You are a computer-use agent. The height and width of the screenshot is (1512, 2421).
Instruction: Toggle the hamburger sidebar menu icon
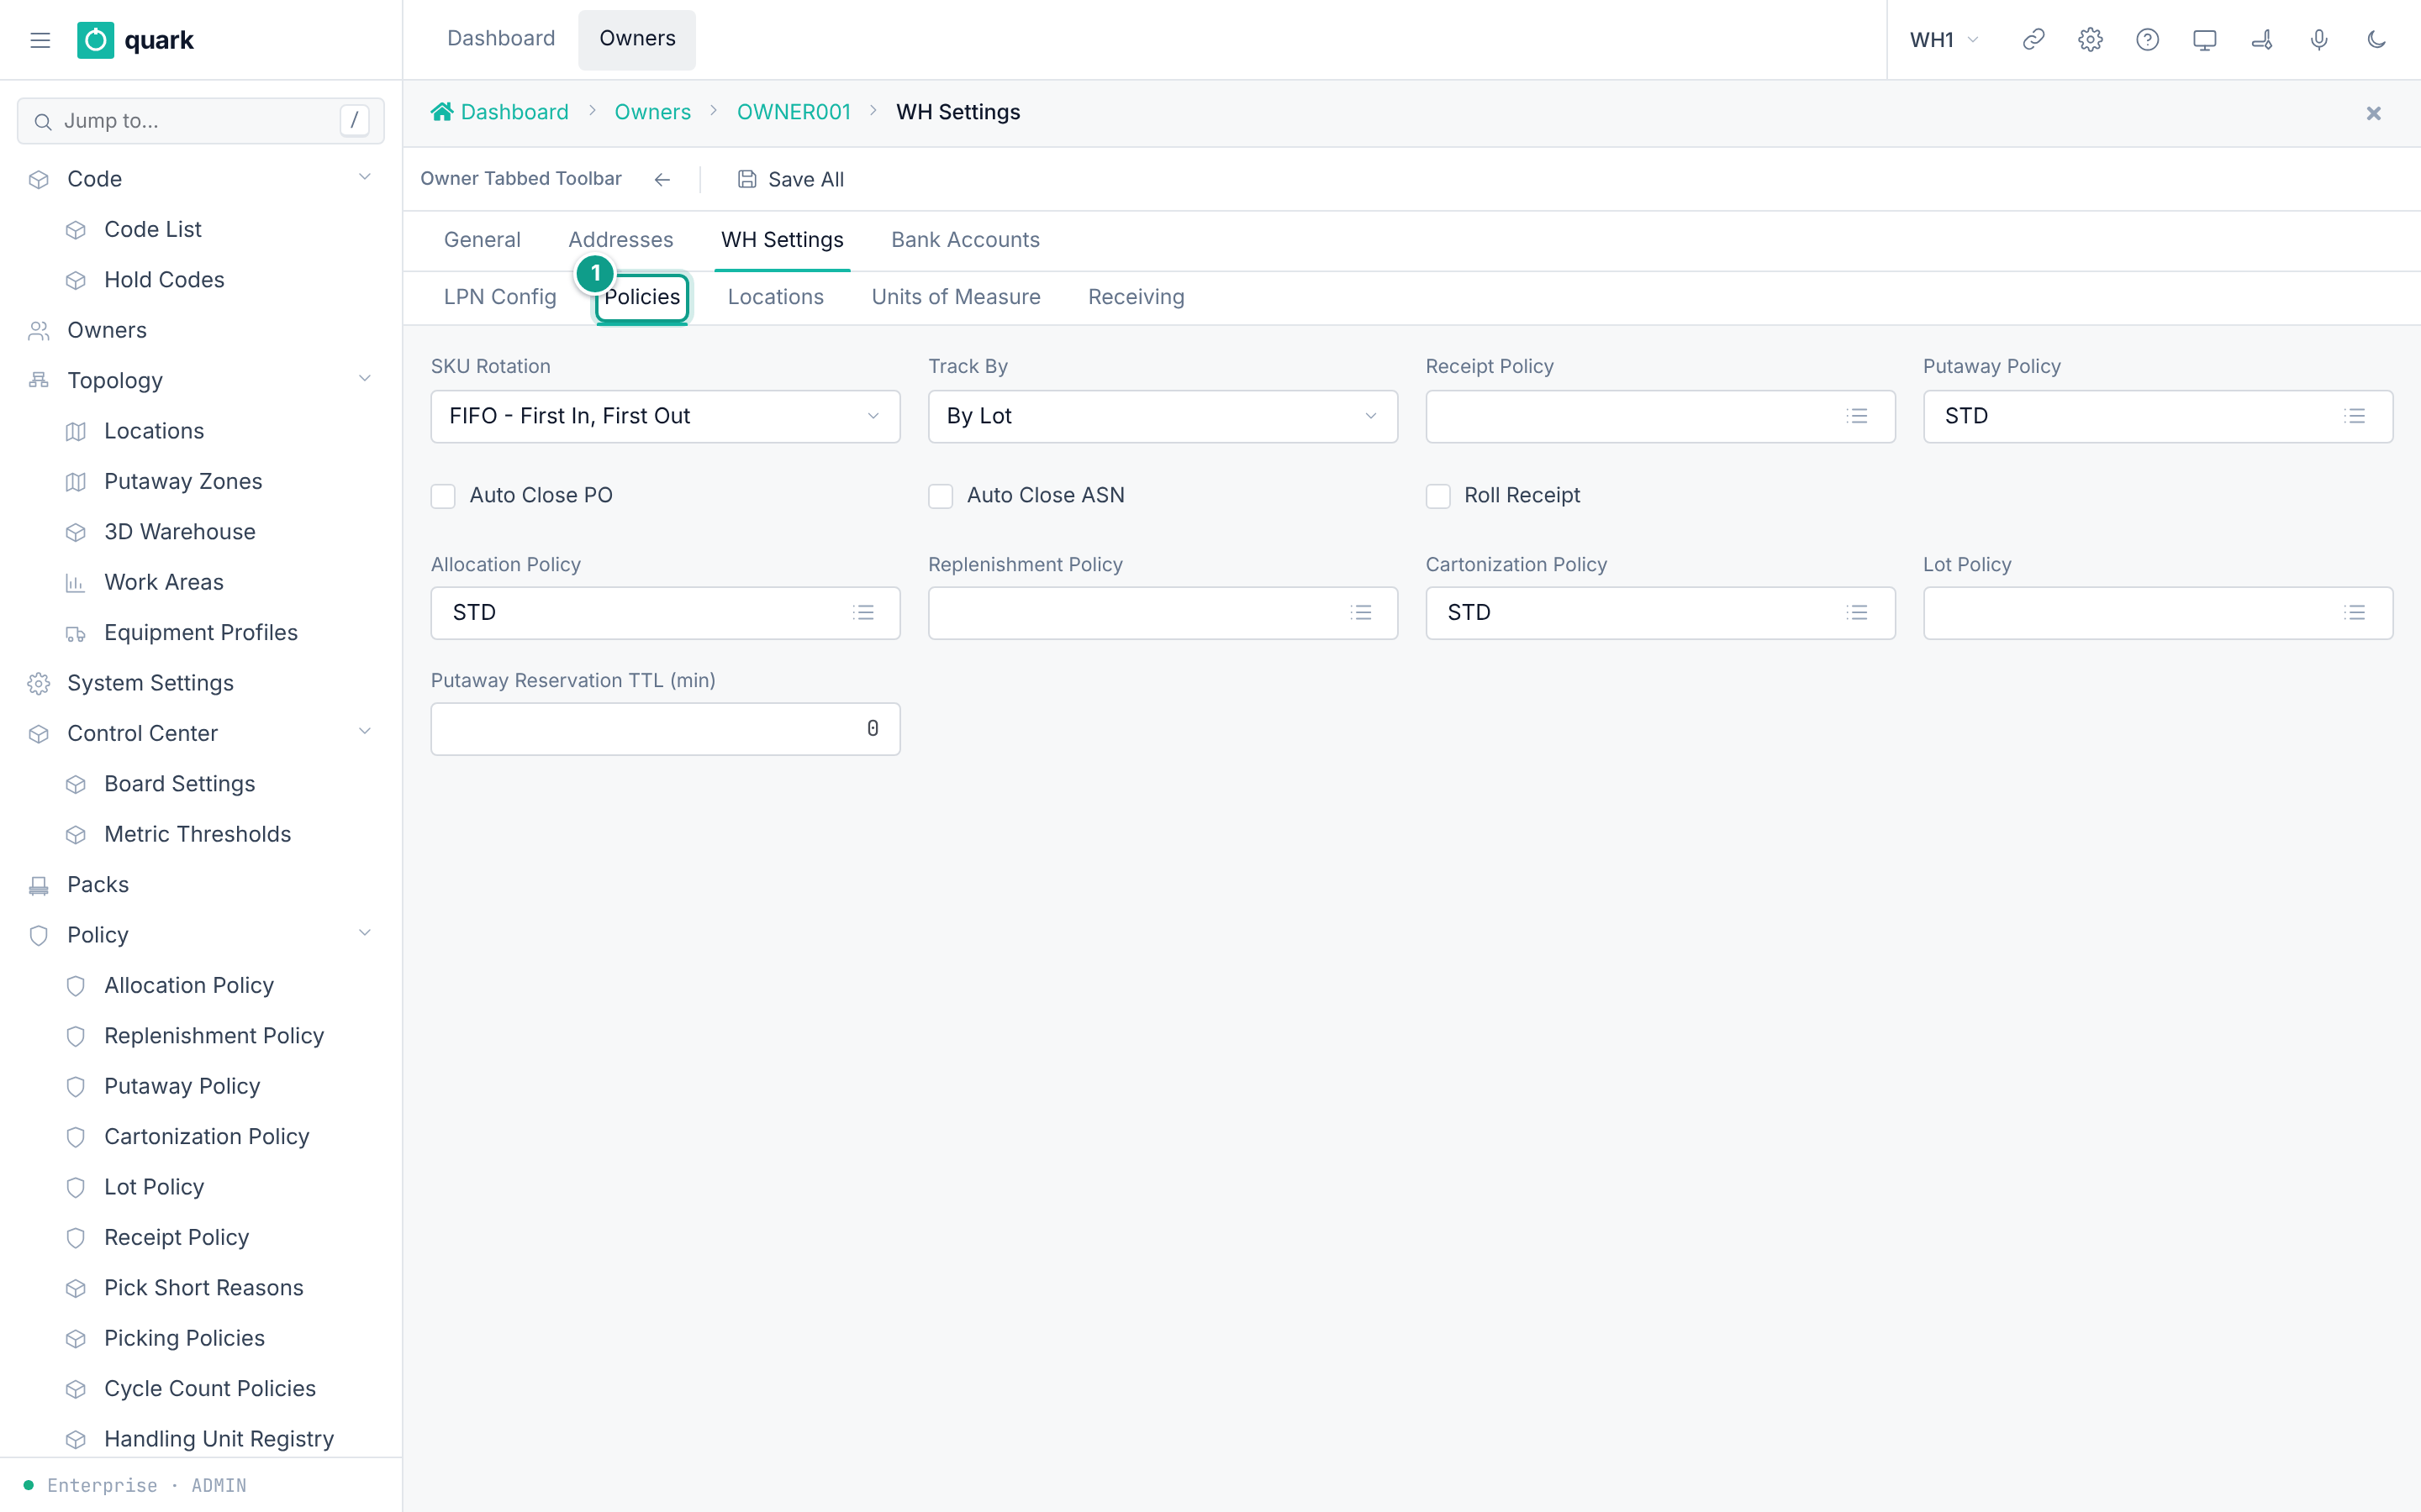(x=40, y=40)
